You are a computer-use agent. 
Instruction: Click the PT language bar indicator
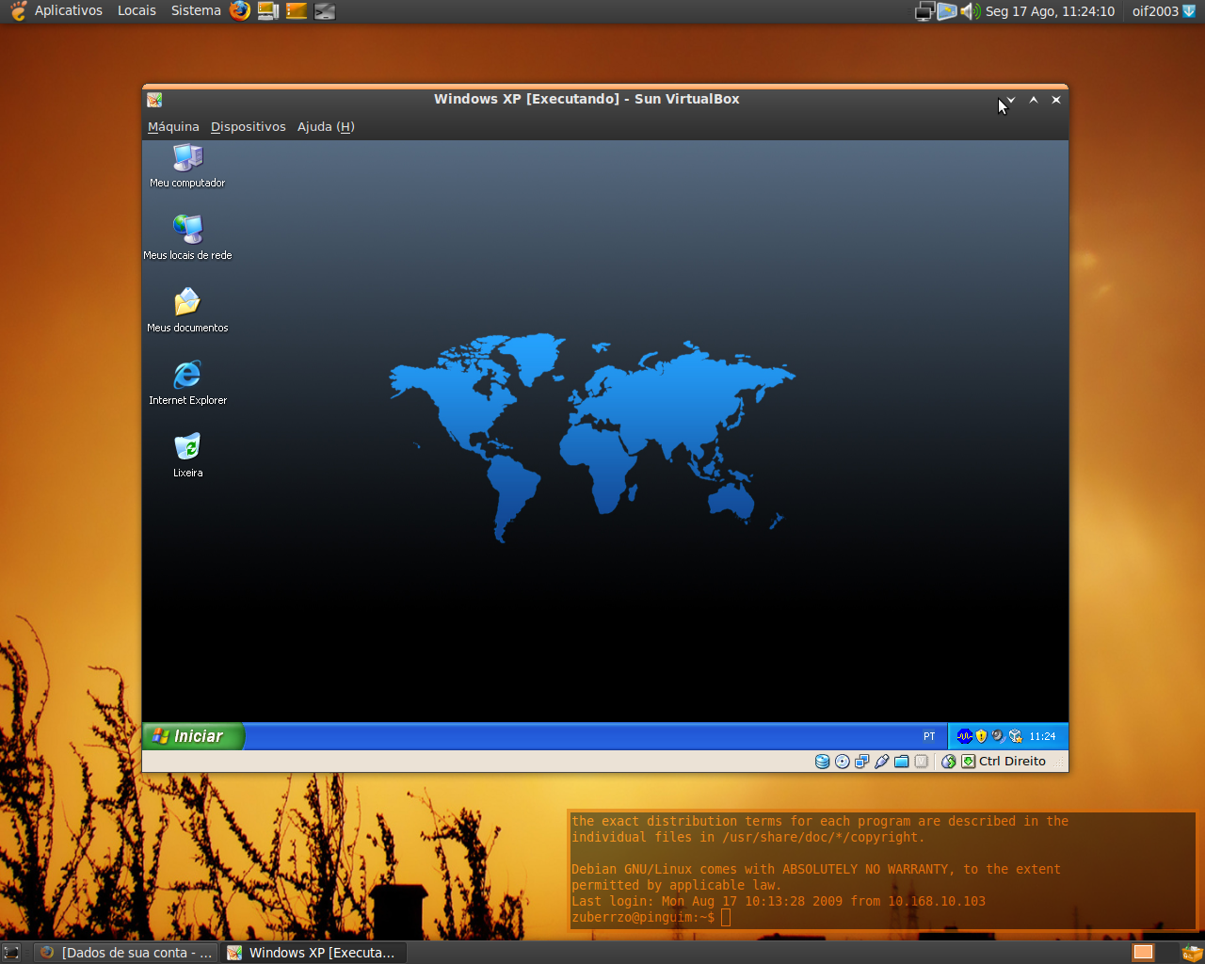click(x=929, y=736)
